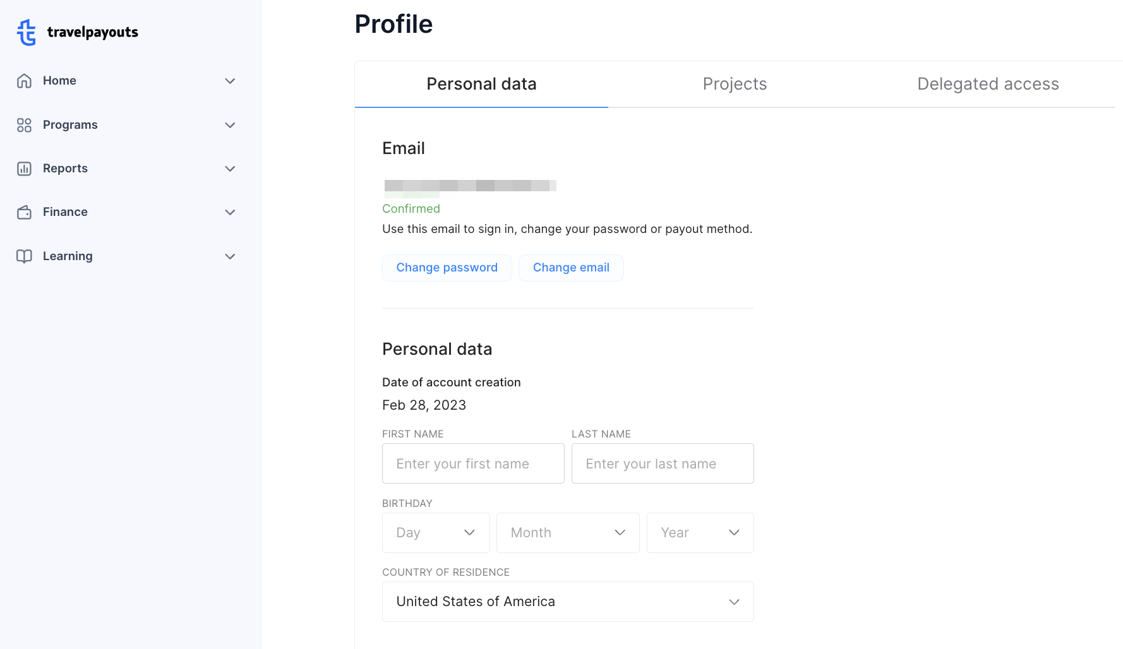This screenshot has height=649, width=1123.
Task: Expand the Finance sidebar chevron
Action: [x=230, y=212]
